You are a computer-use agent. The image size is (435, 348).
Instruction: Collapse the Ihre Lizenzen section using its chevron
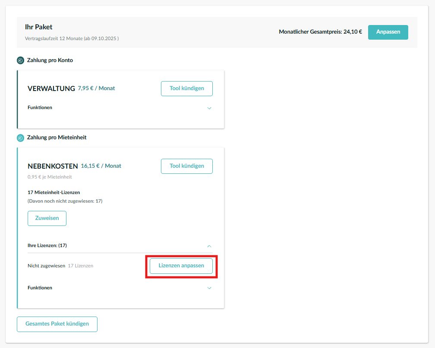tap(209, 246)
